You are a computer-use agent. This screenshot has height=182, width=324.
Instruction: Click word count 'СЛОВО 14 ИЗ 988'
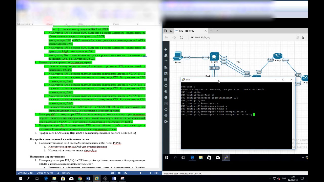(45, 173)
